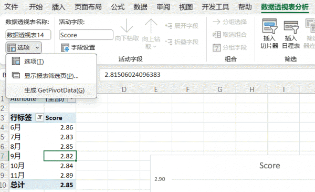Click the cell with value 2.84
315x192 pixels.
60,166
